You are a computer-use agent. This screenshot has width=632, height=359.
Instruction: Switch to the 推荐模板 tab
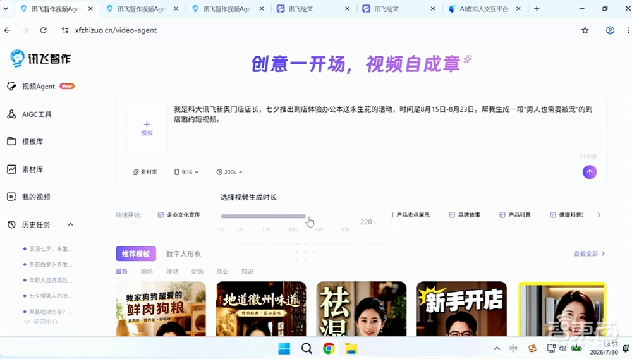coord(136,254)
